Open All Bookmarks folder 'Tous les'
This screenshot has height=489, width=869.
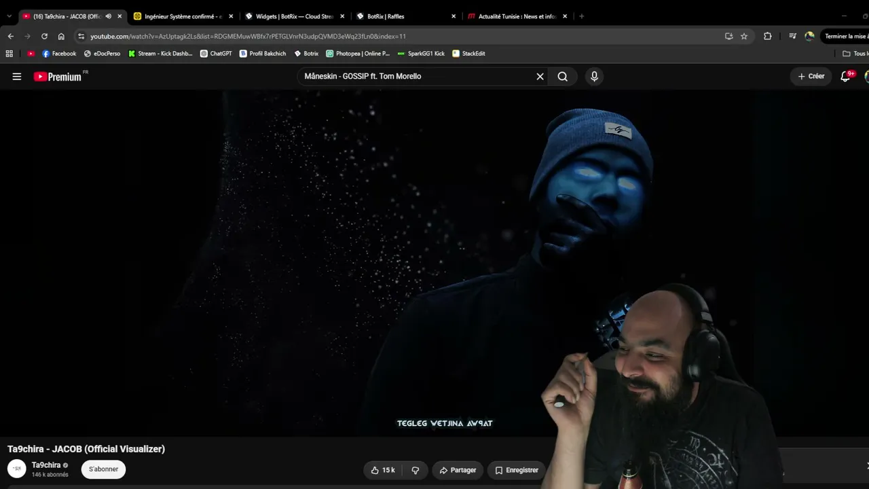click(855, 54)
